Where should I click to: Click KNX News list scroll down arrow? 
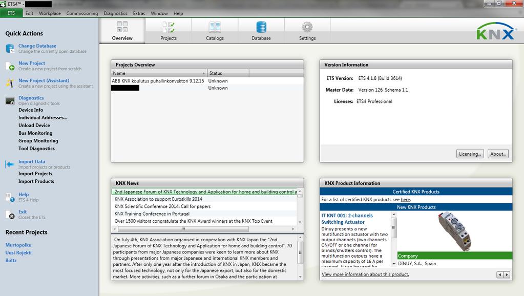[300, 222]
